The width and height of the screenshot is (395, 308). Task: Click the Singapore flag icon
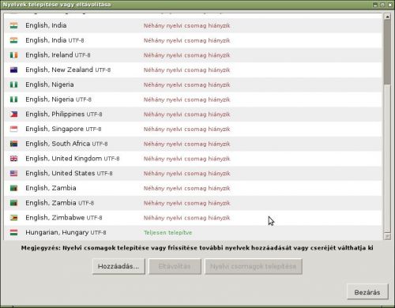coord(13,129)
